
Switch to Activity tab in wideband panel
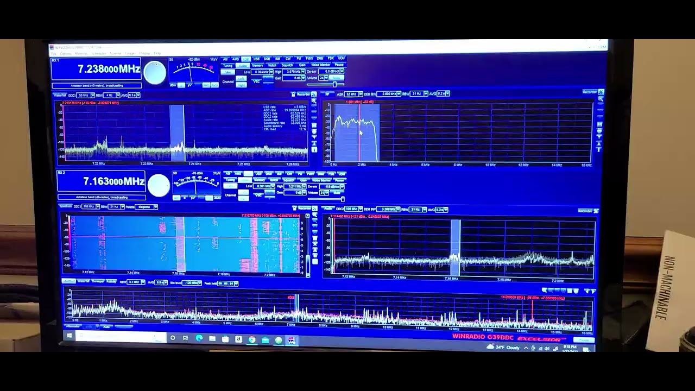coord(111,281)
